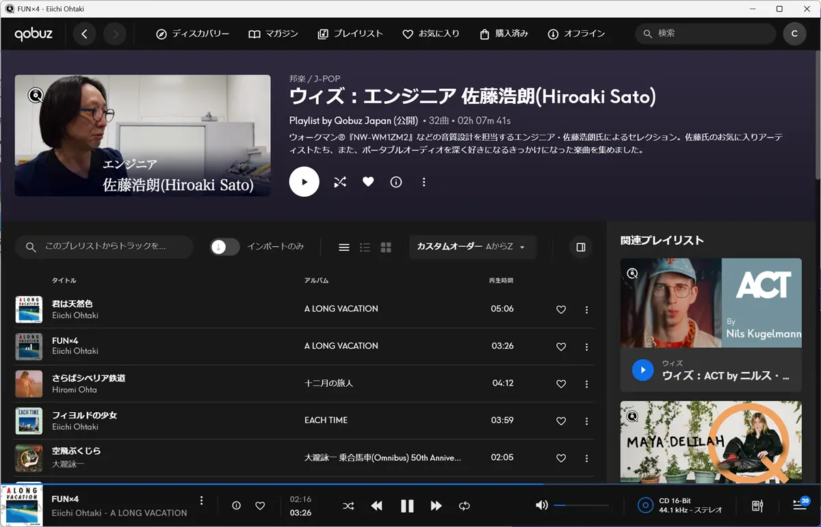Toggle shuffle in the player bar
This screenshot has height=527, width=821.
[x=348, y=506]
